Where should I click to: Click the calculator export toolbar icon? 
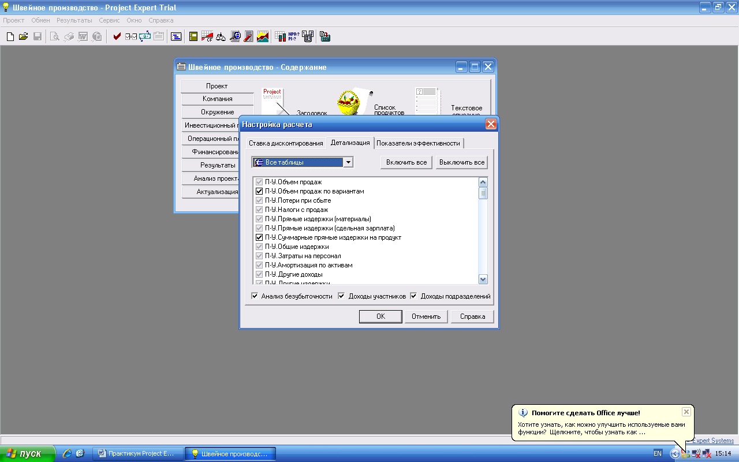tap(325, 36)
